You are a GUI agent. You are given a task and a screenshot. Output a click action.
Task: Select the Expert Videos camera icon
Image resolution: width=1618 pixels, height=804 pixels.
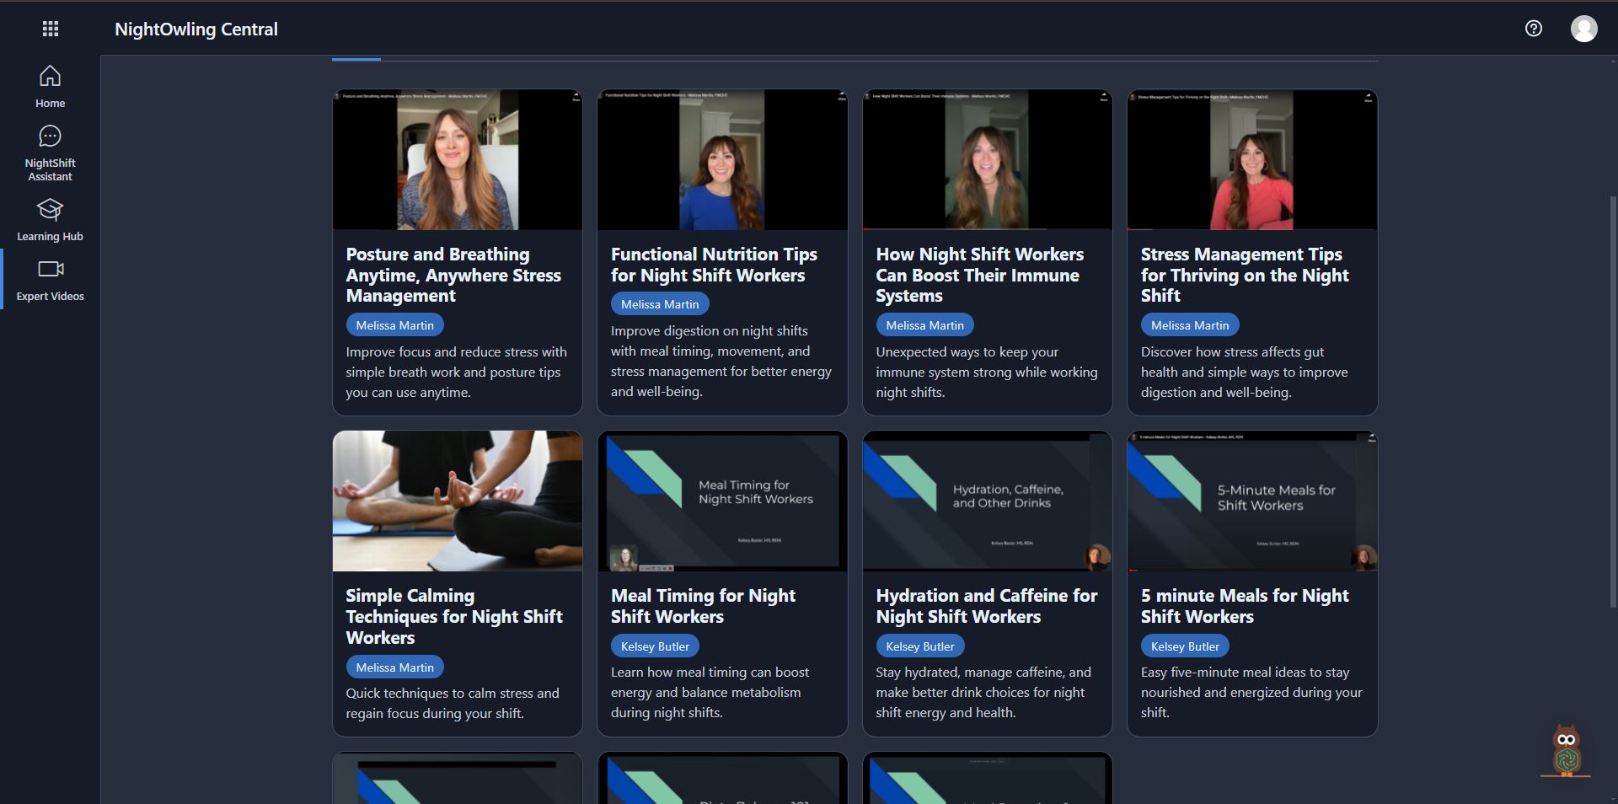point(50,269)
